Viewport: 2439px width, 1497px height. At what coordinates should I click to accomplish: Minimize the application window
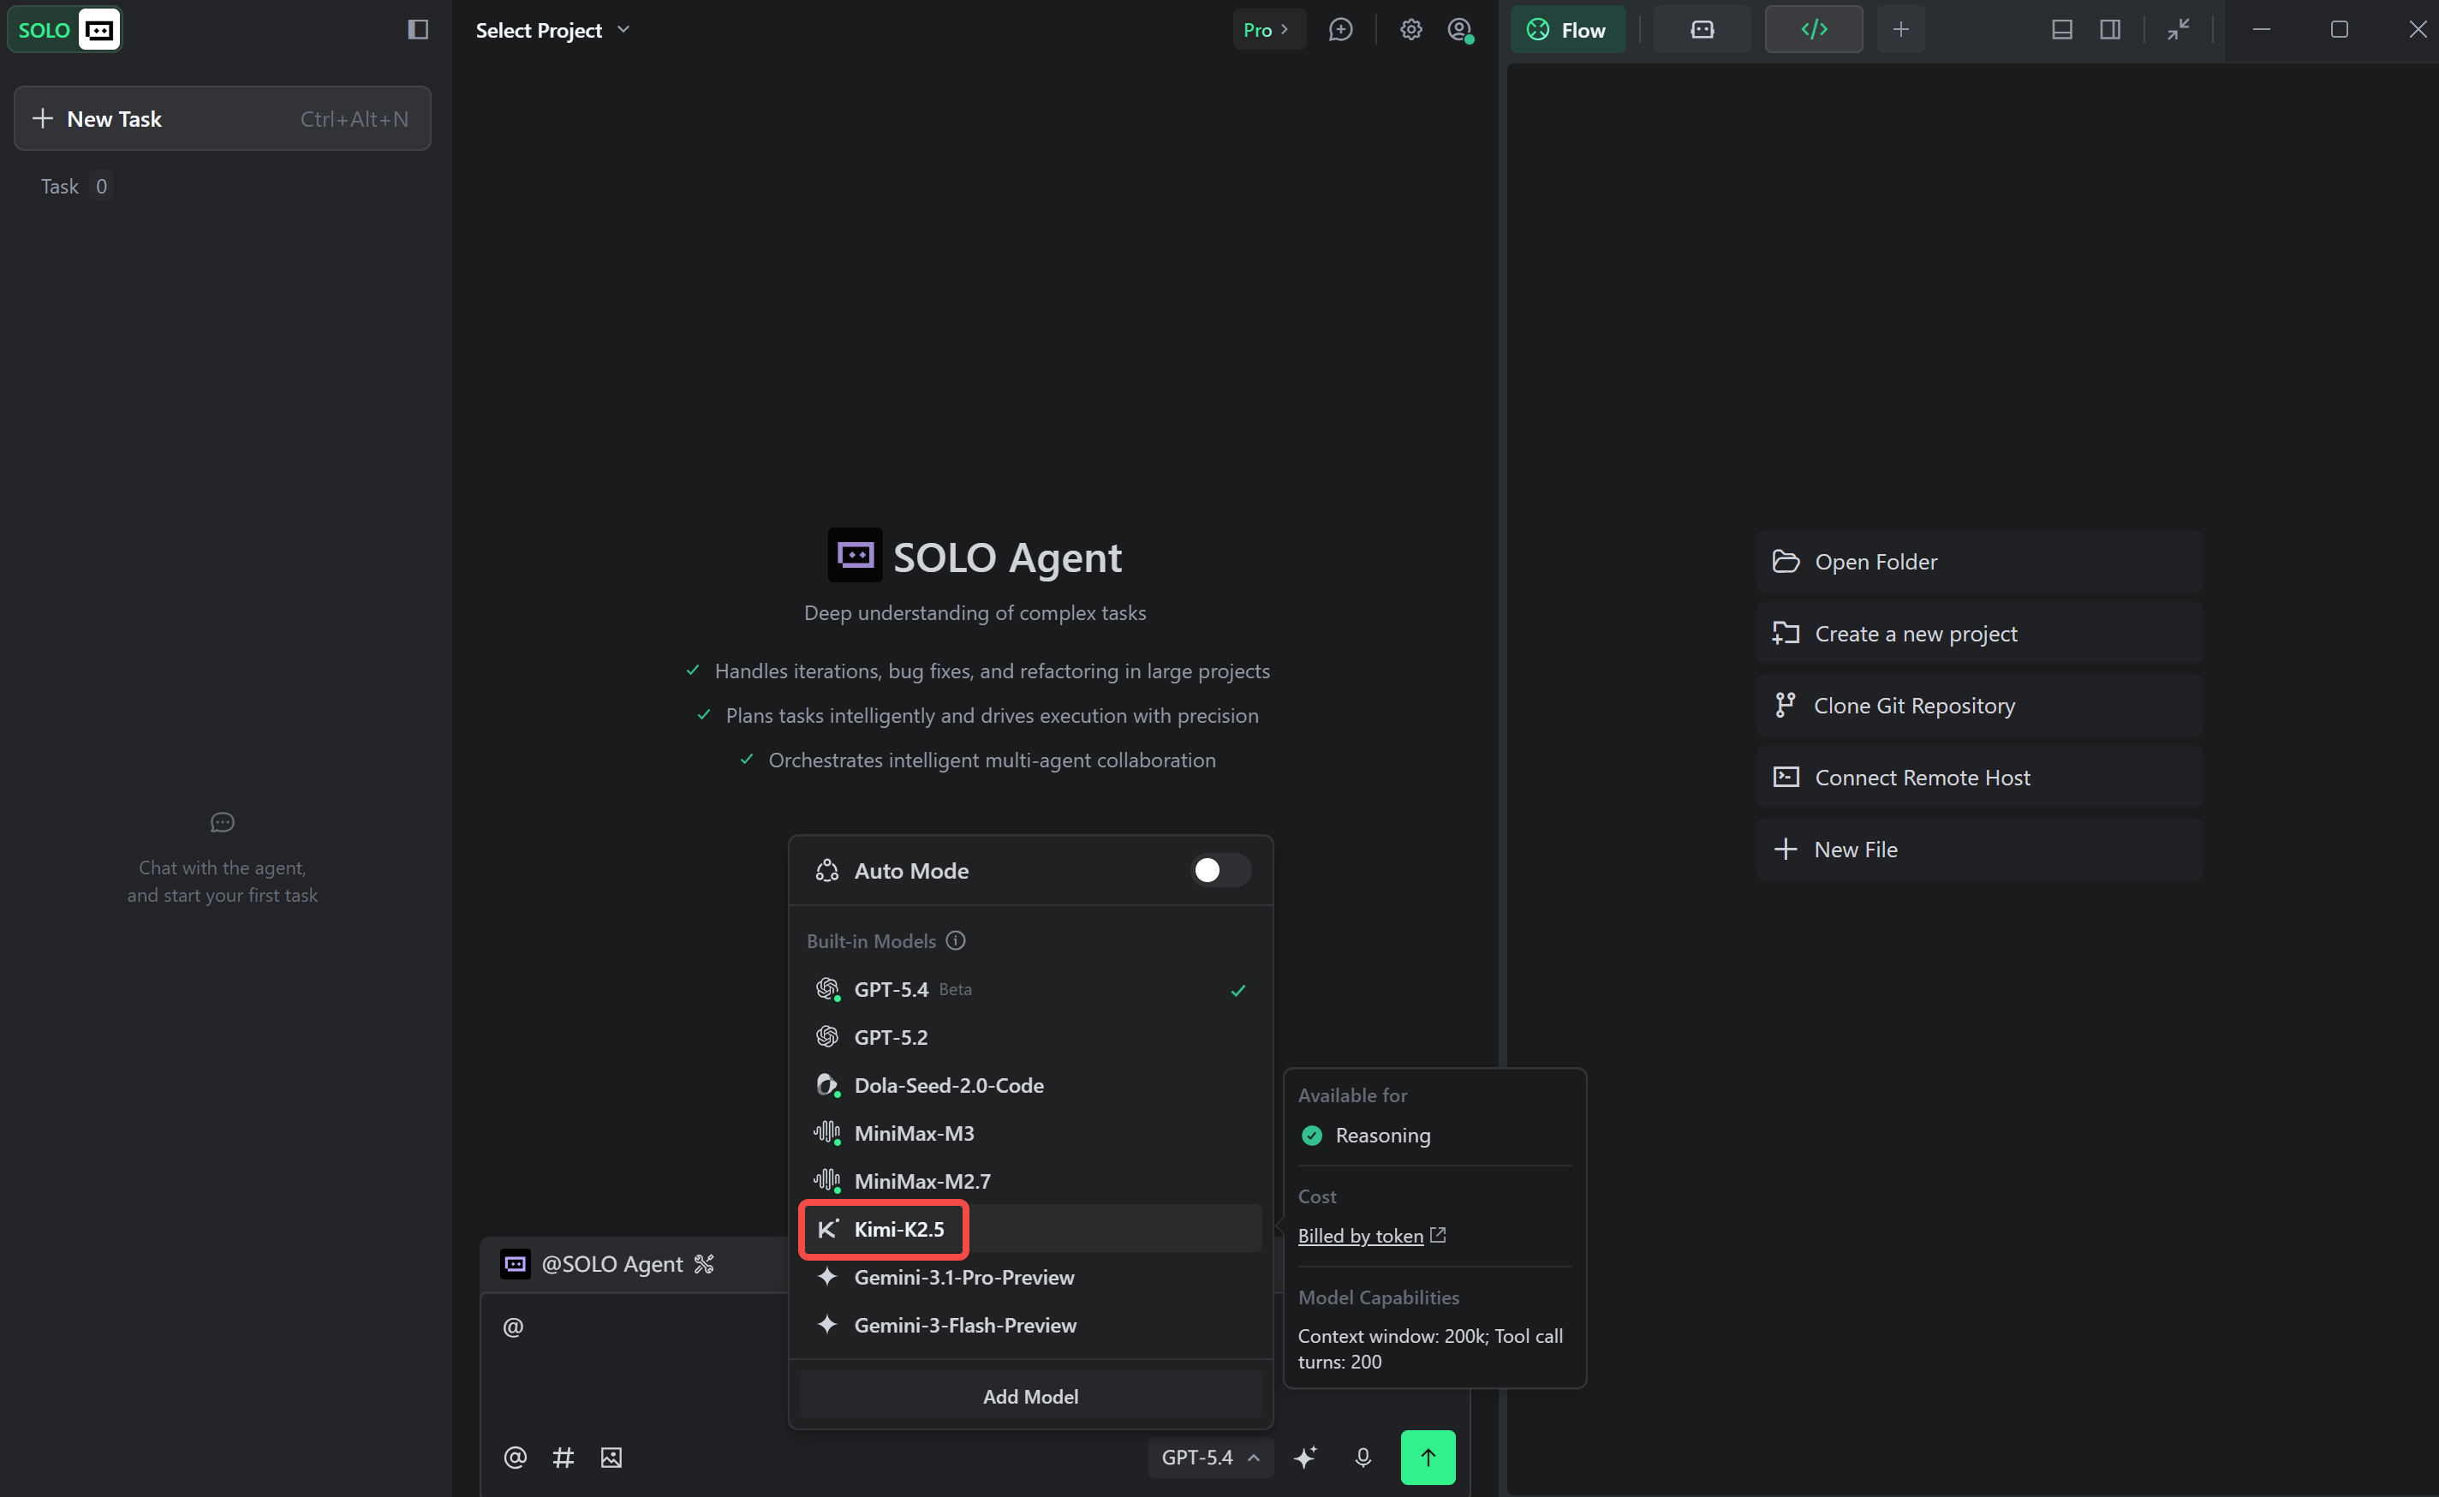click(2261, 30)
